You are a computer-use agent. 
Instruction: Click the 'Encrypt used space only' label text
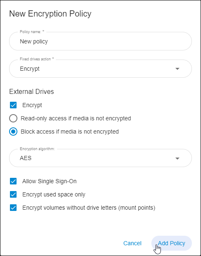[54, 194]
